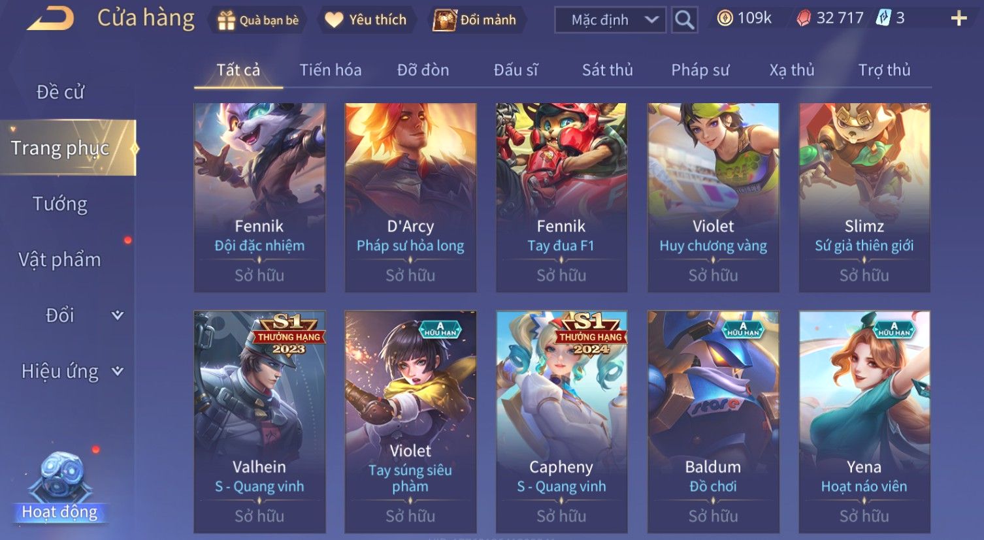Tap the red ruby currency icon
Viewport: 984px width, 540px height.
804,18
